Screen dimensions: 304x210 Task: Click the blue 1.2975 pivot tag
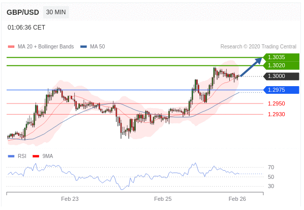click(281, 90)
